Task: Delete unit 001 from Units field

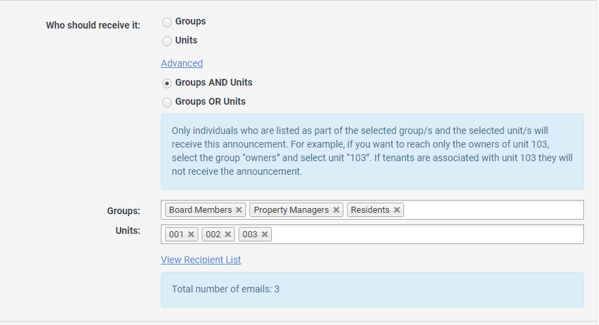Action: point(191,235)
